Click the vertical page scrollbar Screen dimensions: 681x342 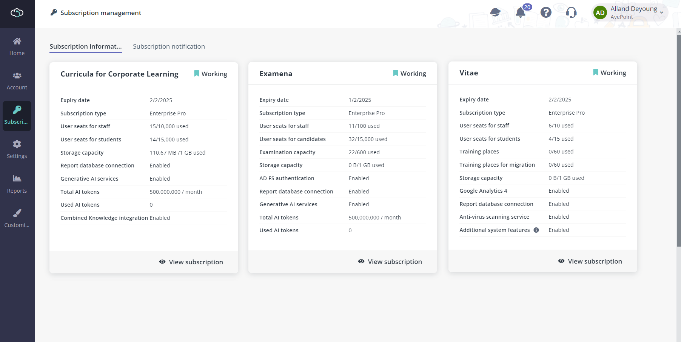point(679,141)
